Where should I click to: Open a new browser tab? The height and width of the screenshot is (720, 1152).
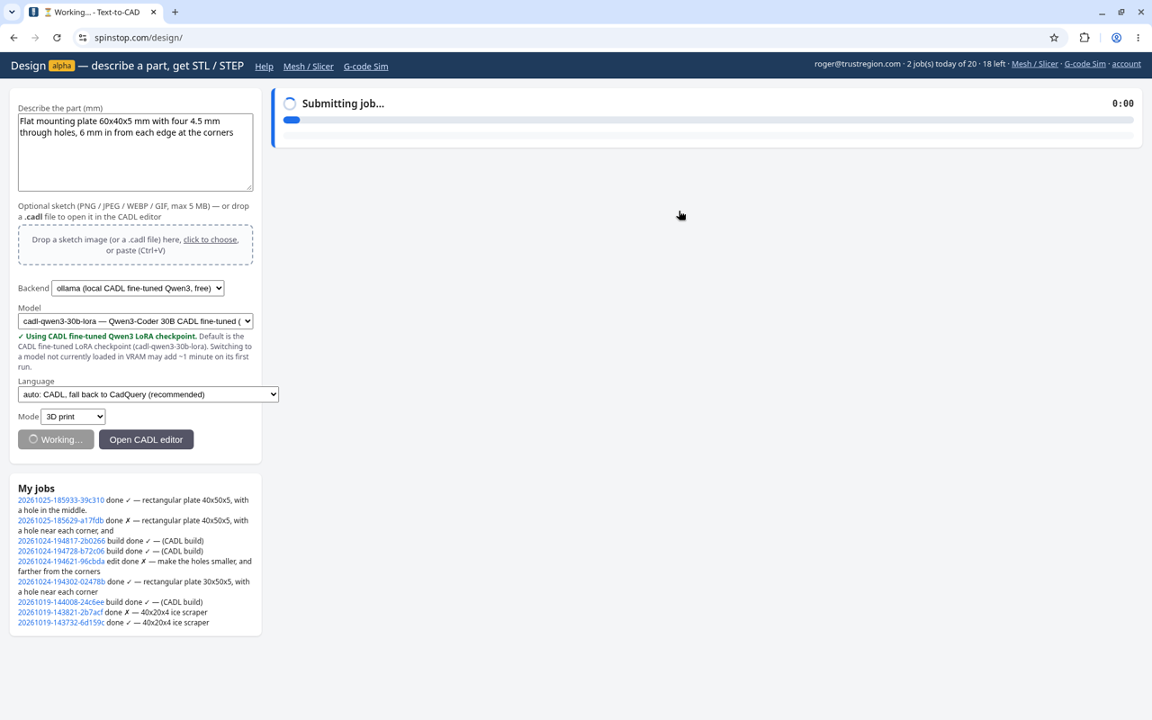175,13
